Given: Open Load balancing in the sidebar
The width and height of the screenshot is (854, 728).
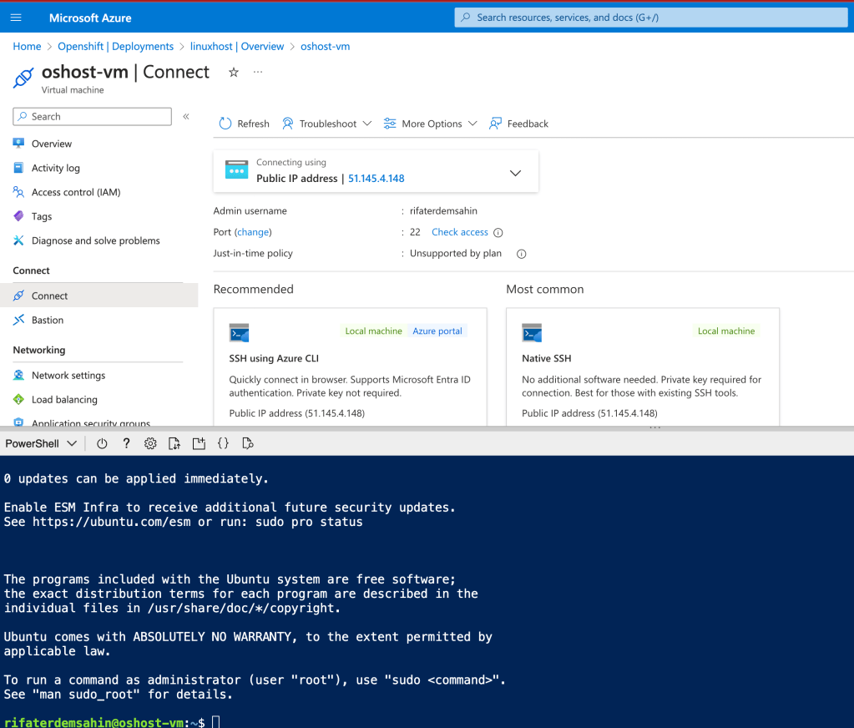Looking at the screenshot, I should pyautogui.click(x=64, y=400).
